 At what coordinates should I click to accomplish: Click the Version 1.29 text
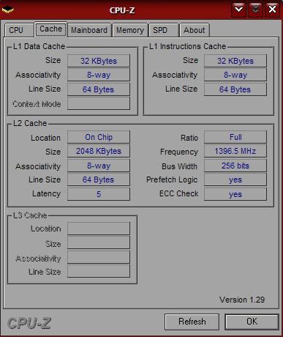pos(242,300)
